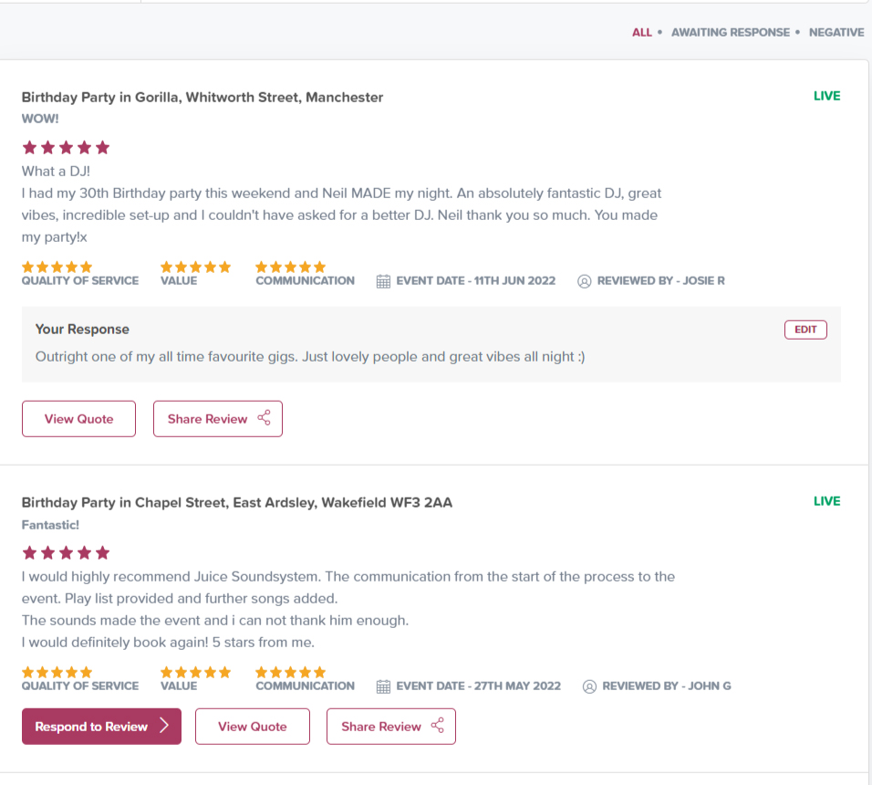Click Birthday Party in Gorilla review title

click(202, 98)
